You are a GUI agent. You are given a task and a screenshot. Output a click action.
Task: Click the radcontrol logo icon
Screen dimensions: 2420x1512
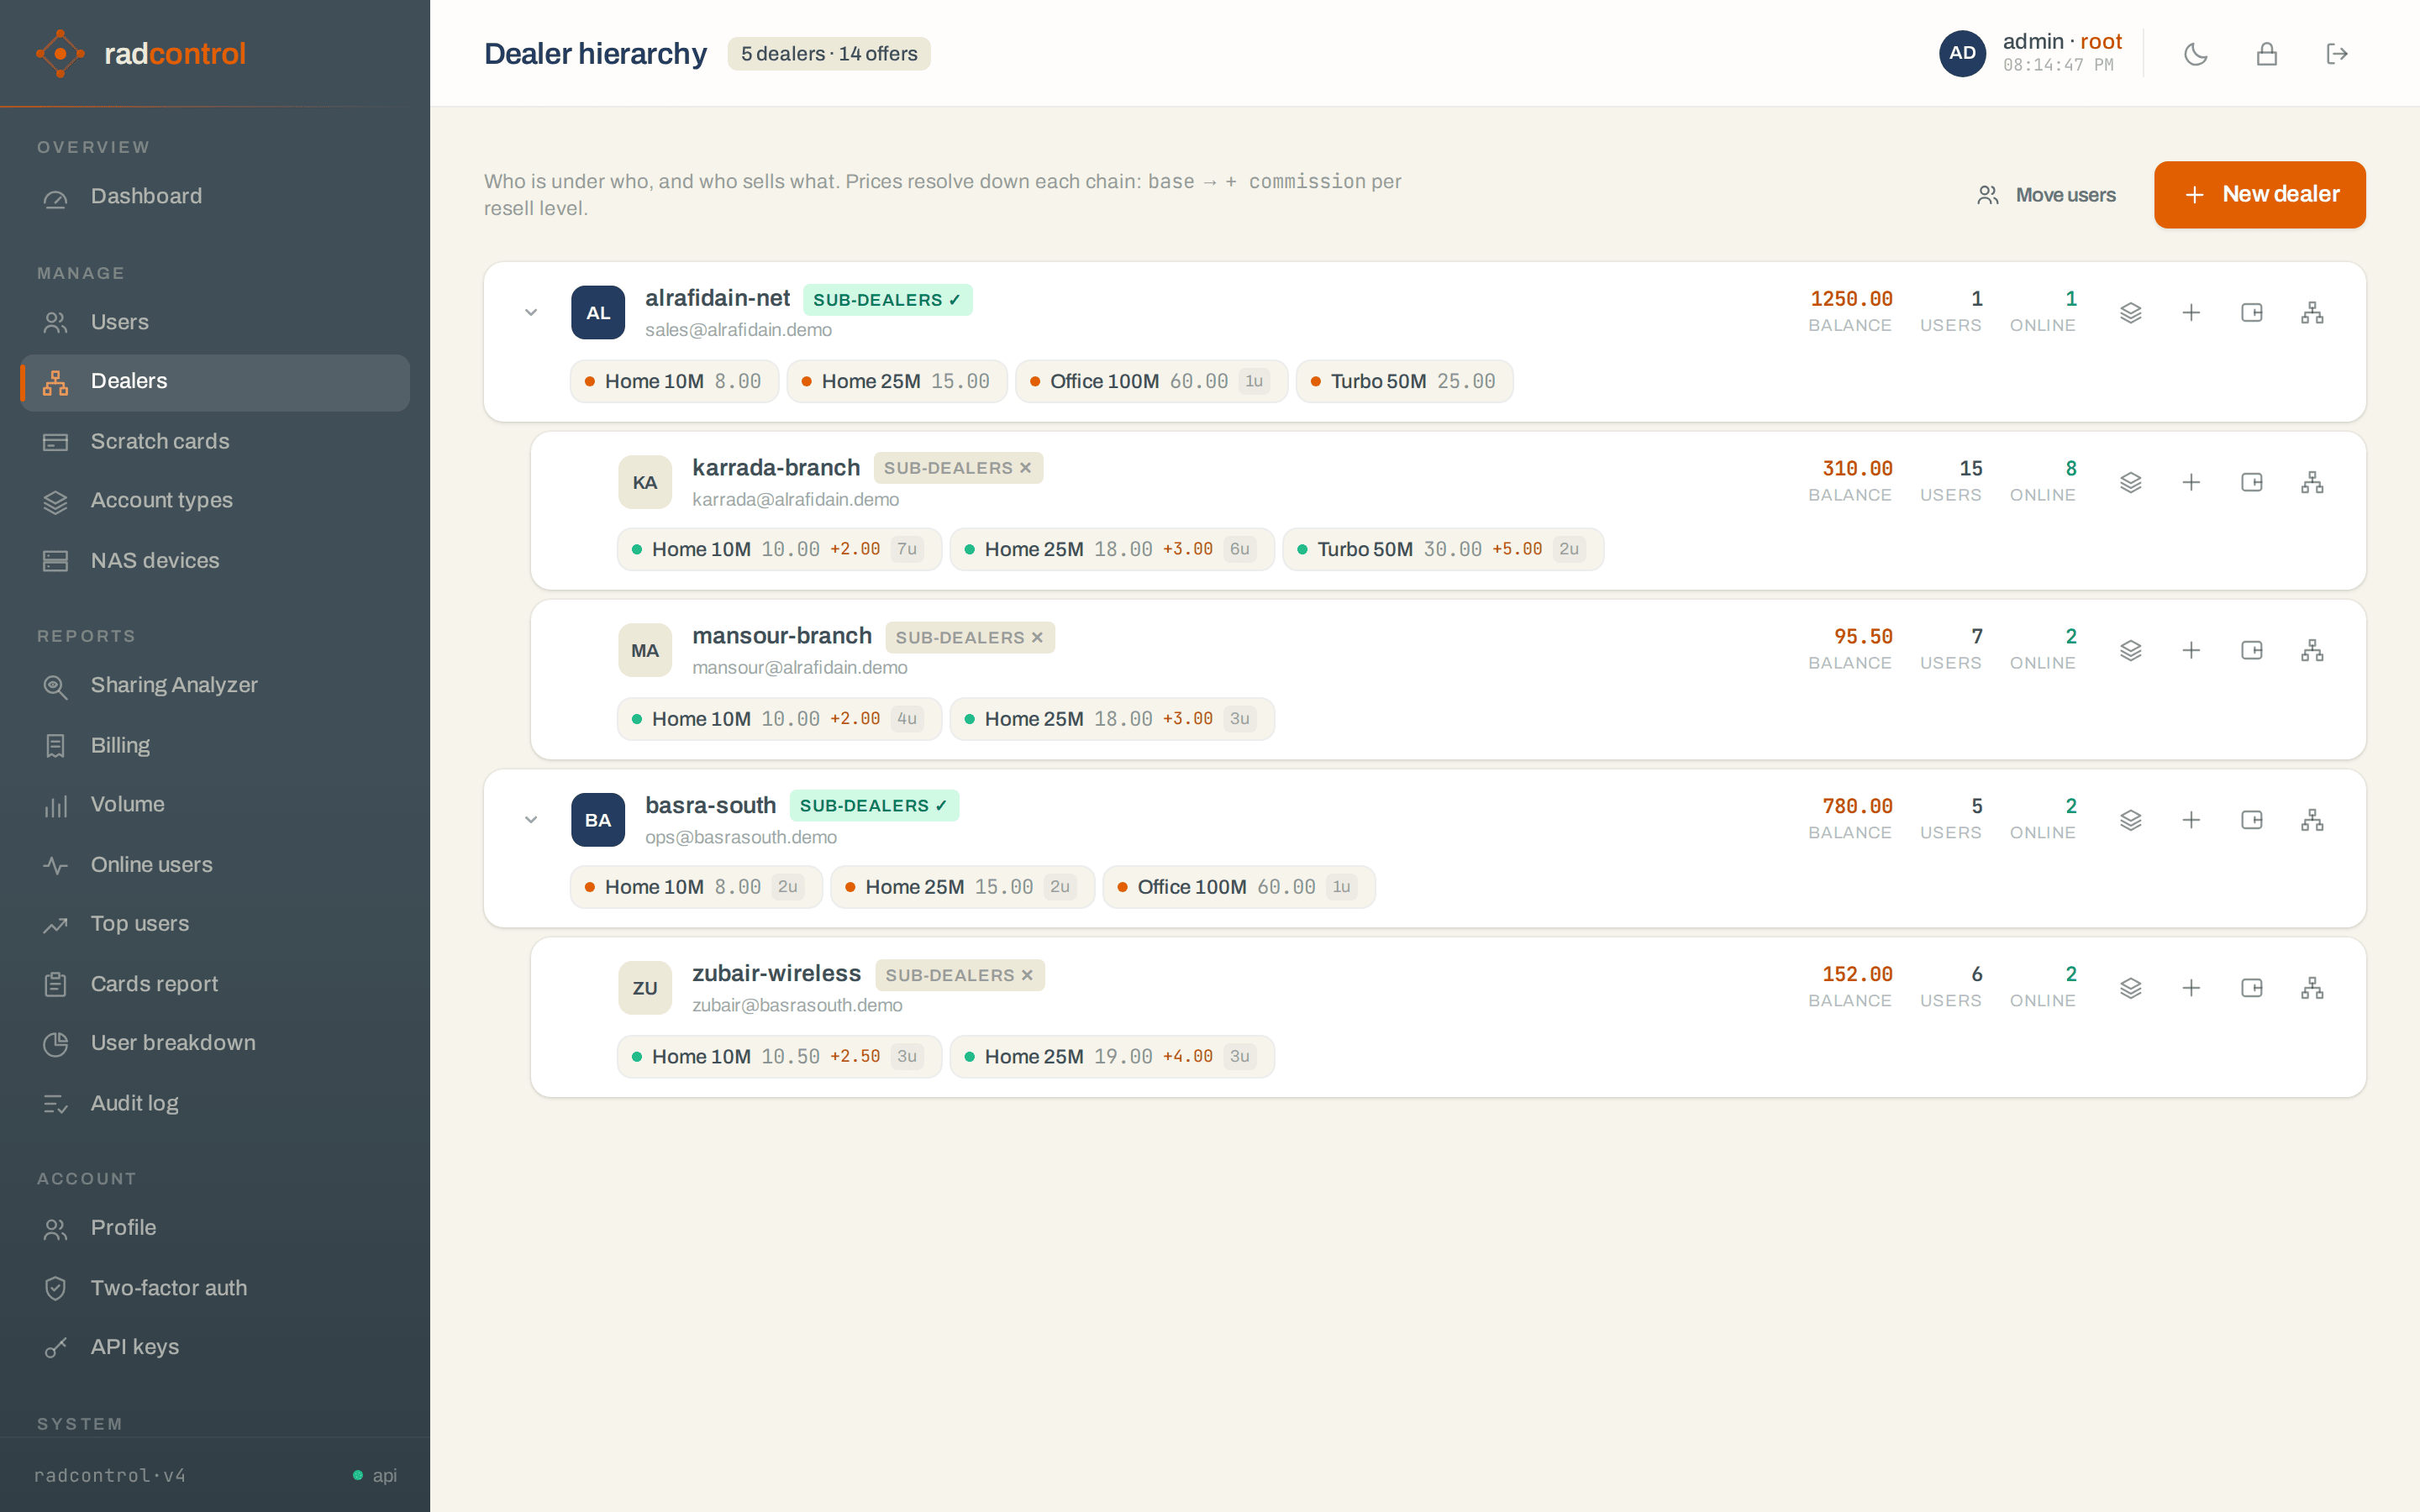(60, 53)
